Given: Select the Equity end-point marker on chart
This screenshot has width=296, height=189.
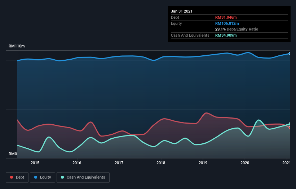Looking at the screenshot, I should click(x=290, y=54).
